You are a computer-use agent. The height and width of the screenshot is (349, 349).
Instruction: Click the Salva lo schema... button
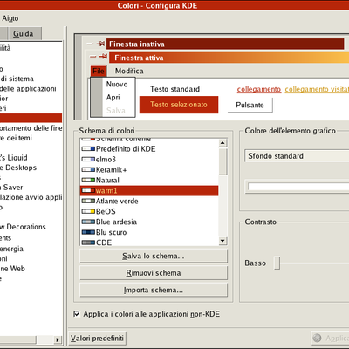[x=154, y=256]
